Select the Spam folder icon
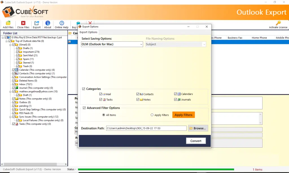289x173 pixels. point(20,59)
